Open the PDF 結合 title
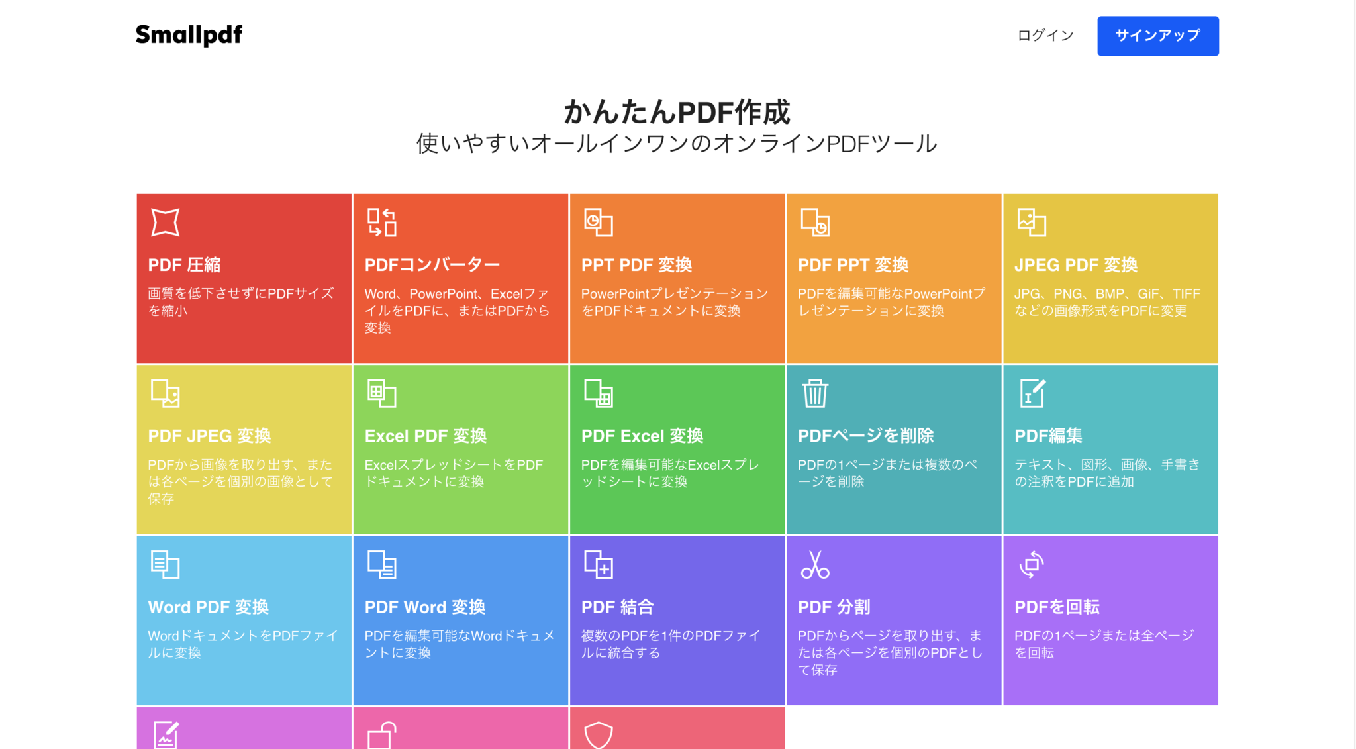Viewport: 1356px width, 749px height. pyautogui.click(x=617, y=607)
